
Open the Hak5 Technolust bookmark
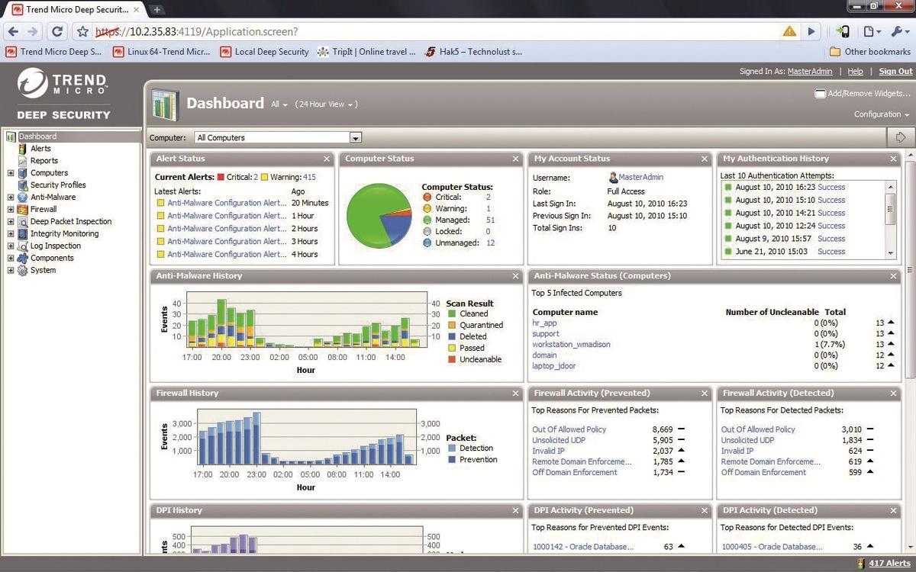(x=474, y=52)
